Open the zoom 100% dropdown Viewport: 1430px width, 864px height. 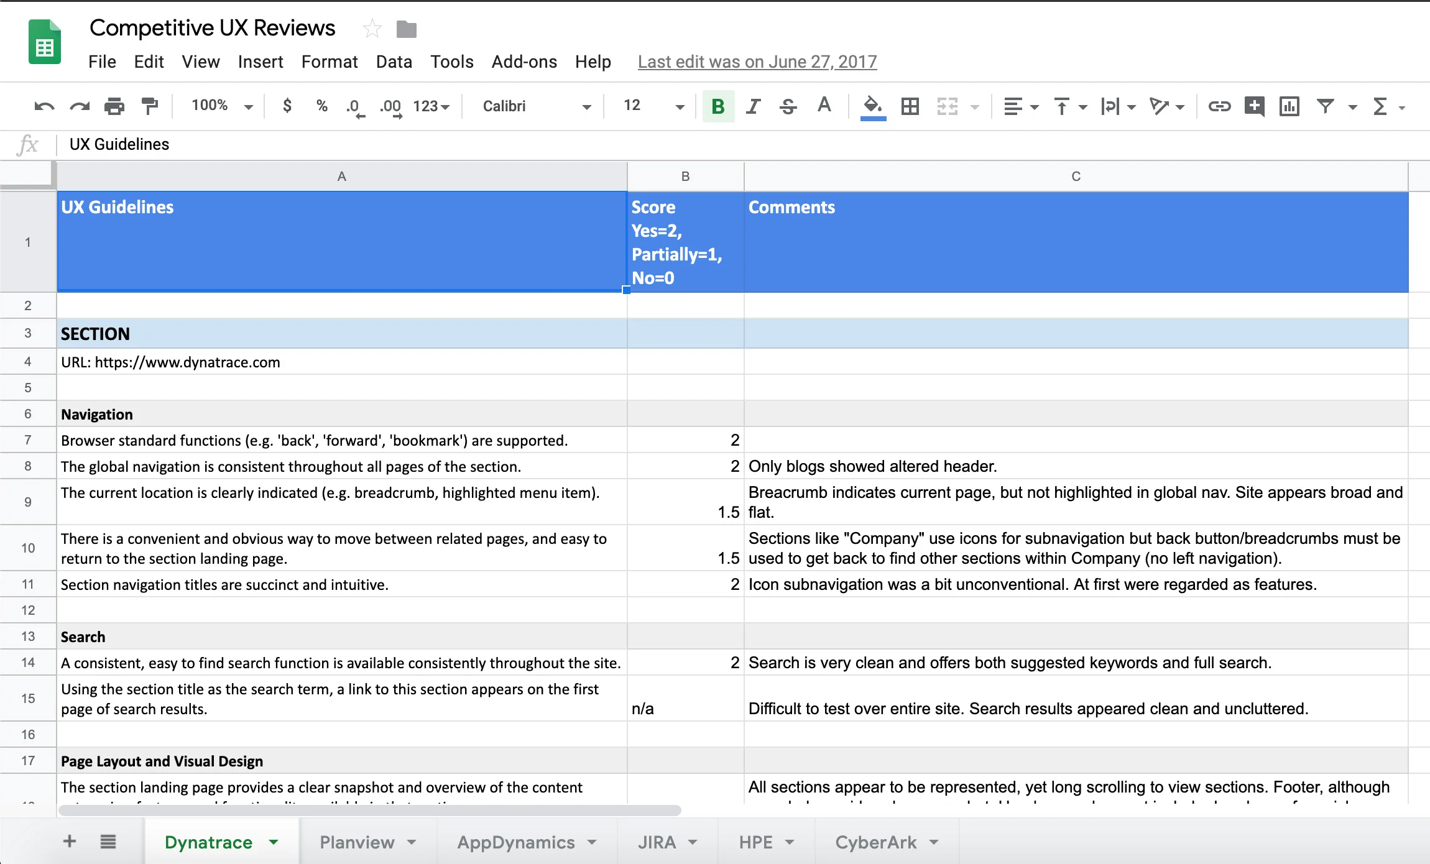(222, 106)
